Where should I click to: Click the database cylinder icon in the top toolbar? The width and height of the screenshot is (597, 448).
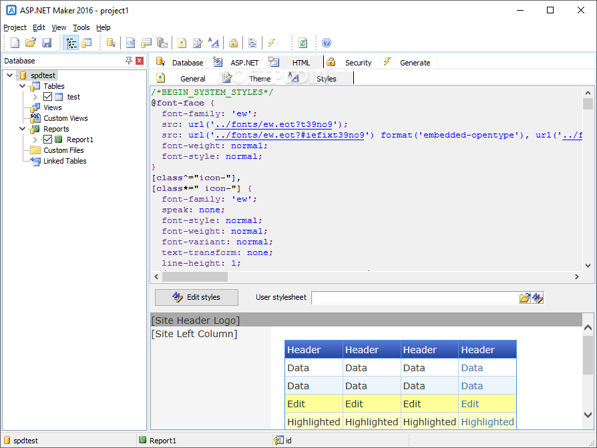pyautogui.click(x=111, y=43)
